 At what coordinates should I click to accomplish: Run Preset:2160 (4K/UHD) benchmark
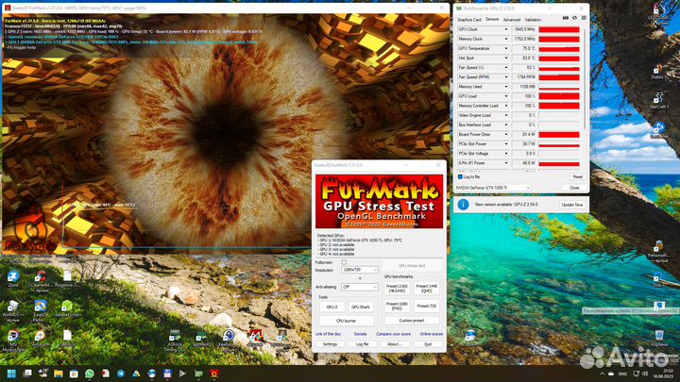pos(397,289)
